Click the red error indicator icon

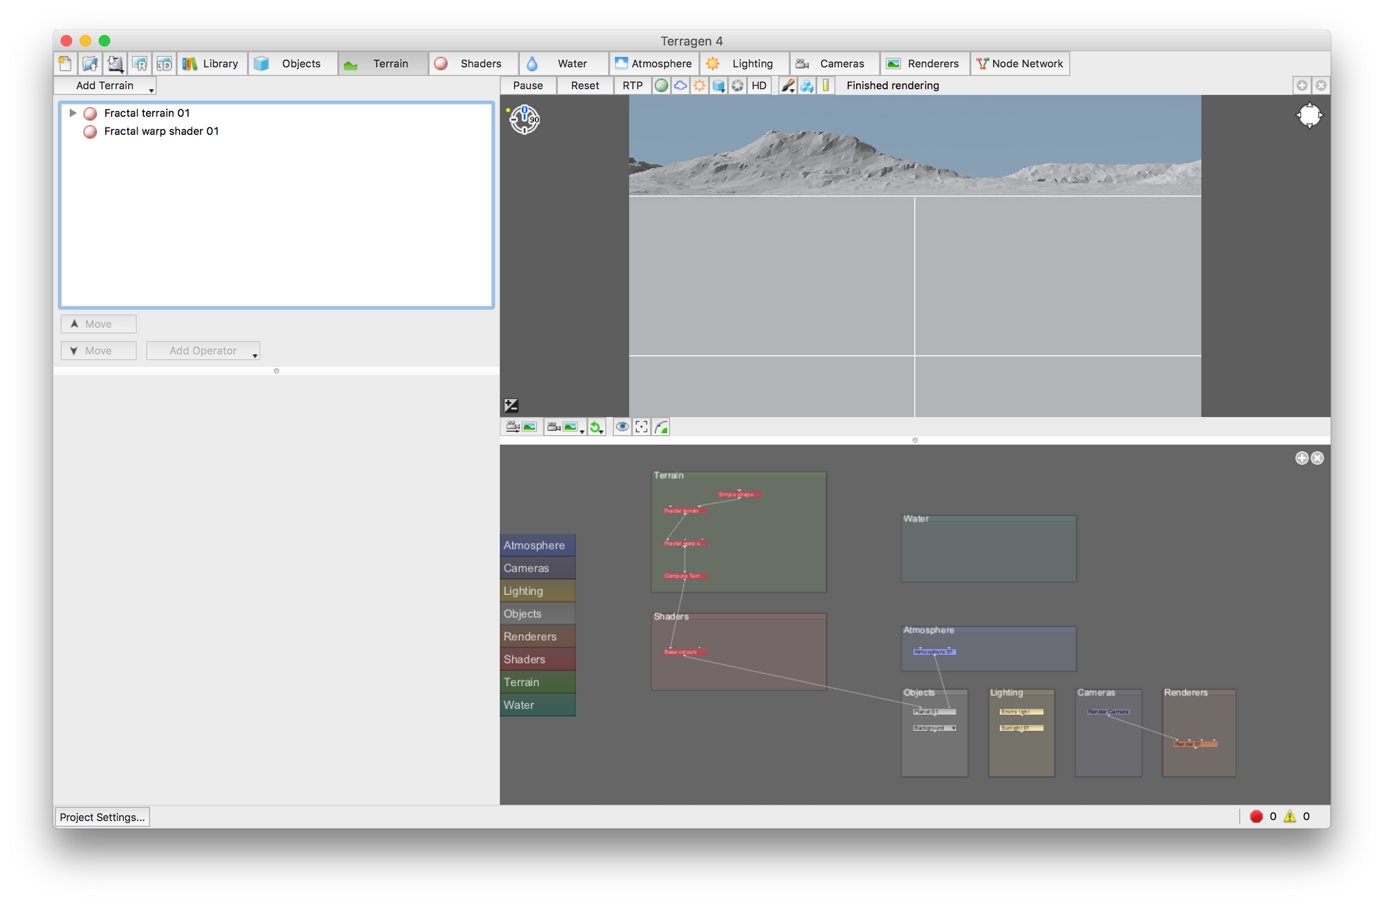1257,816
